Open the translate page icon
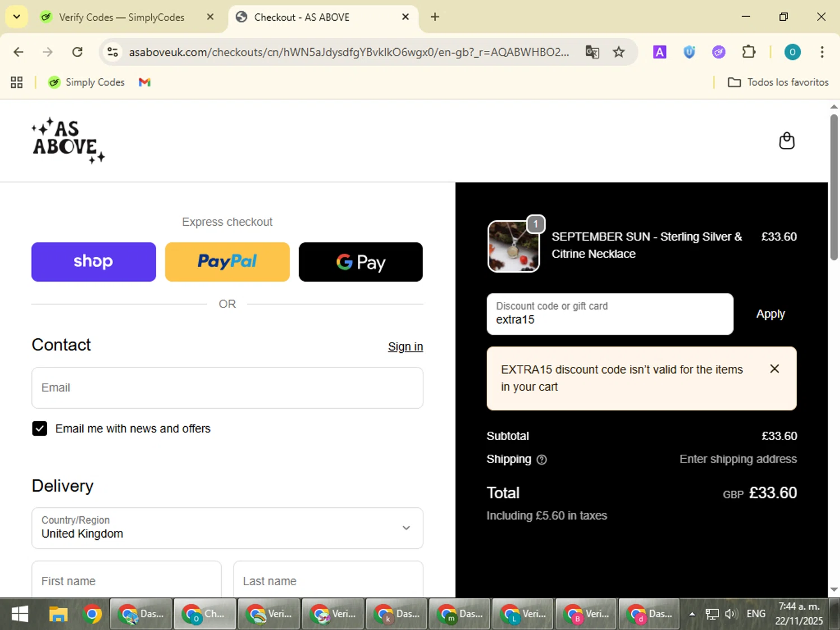840x630 pixels. coord(592,52)
